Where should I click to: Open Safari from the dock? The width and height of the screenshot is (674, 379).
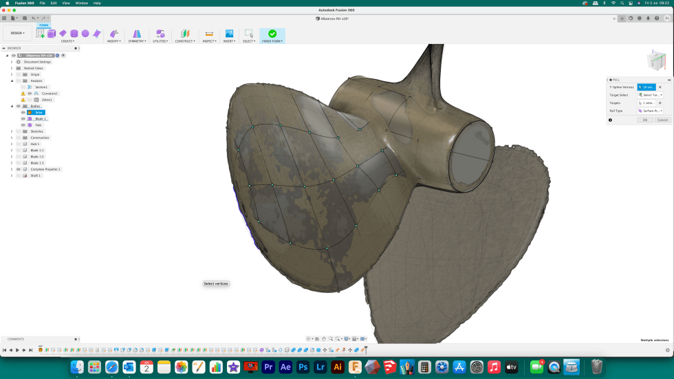[111, 367]
